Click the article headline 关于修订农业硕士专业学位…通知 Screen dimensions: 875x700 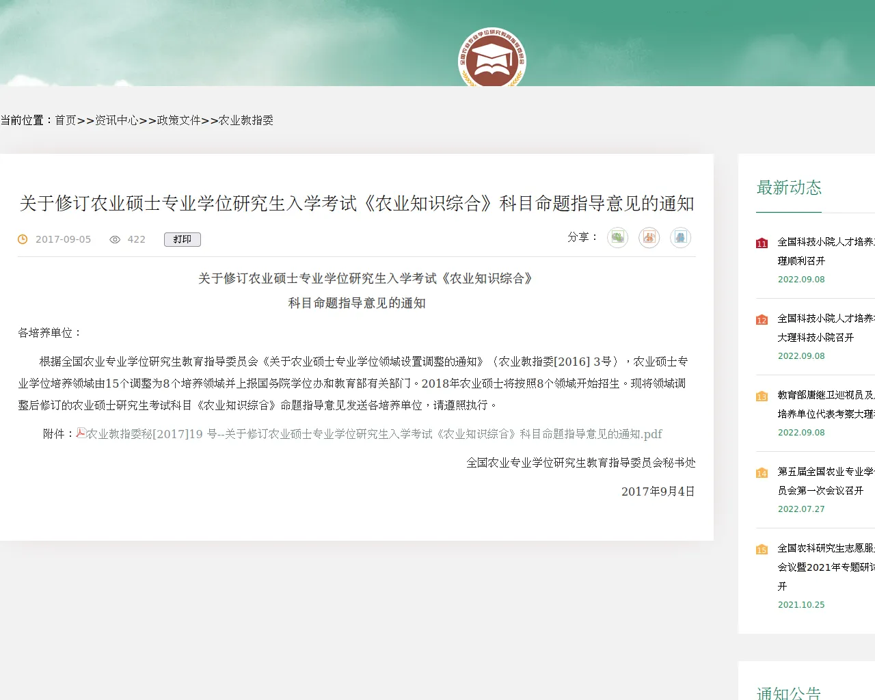point(357,204)
